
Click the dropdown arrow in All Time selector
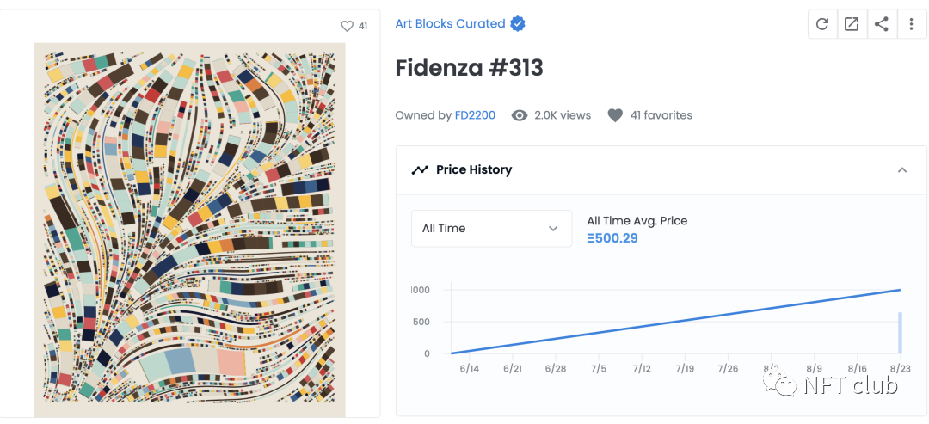pos(553,229)
